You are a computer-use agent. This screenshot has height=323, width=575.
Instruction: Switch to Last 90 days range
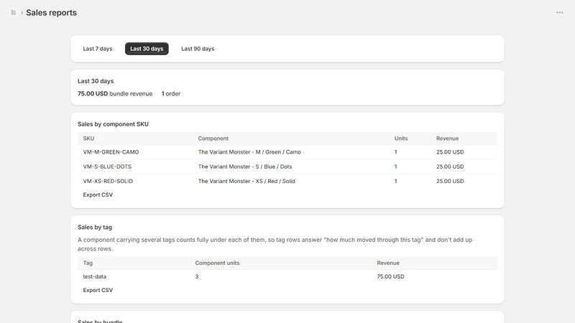198,49
